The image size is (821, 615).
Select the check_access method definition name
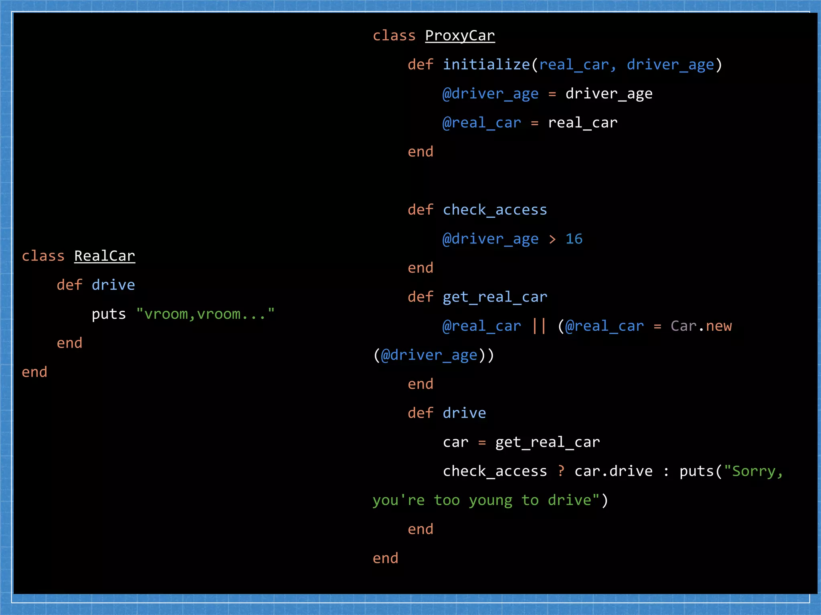(x=495, y=210)
